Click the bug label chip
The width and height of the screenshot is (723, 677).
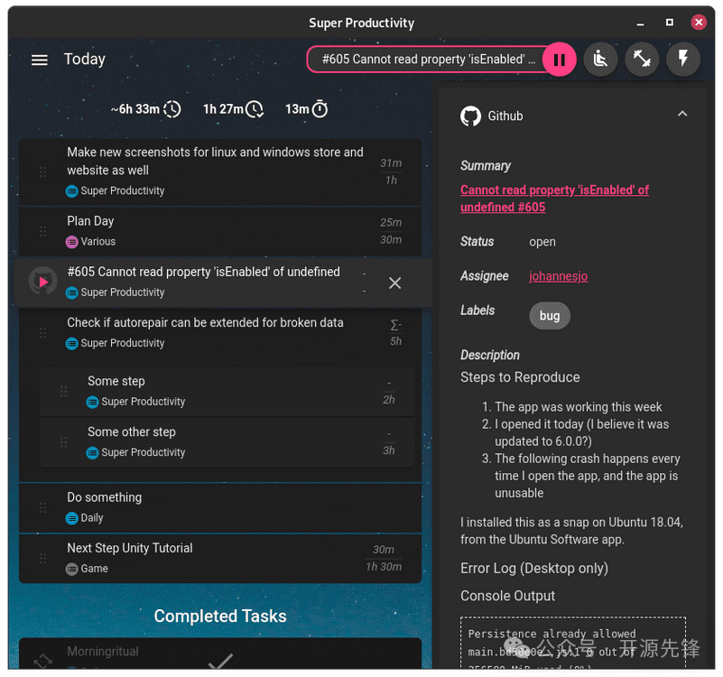550,316
